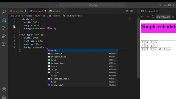Select black from the suggestion list
The height and width of the screenshot is (99, 176).
tap(82, 76)
